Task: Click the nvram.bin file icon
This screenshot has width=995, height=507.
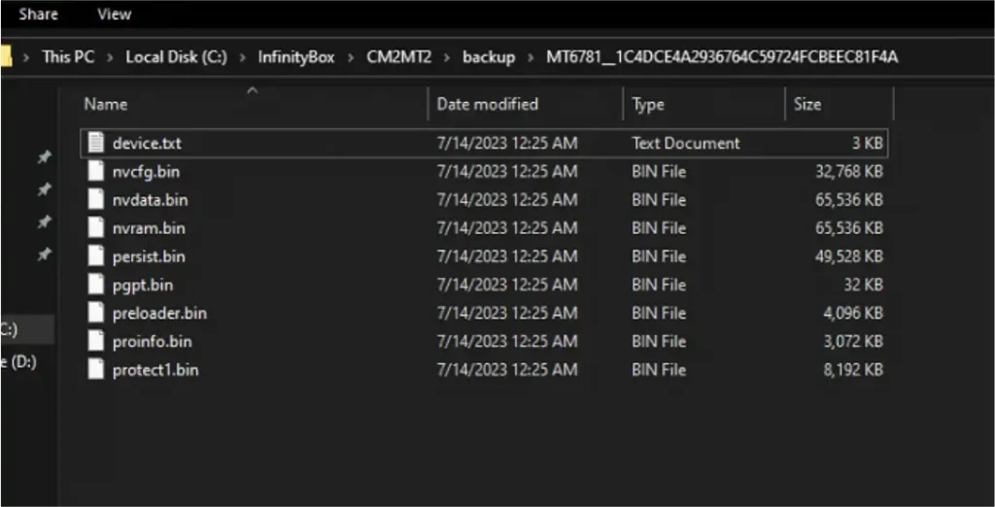Action: pyautogui.click(x=96, y=228)
